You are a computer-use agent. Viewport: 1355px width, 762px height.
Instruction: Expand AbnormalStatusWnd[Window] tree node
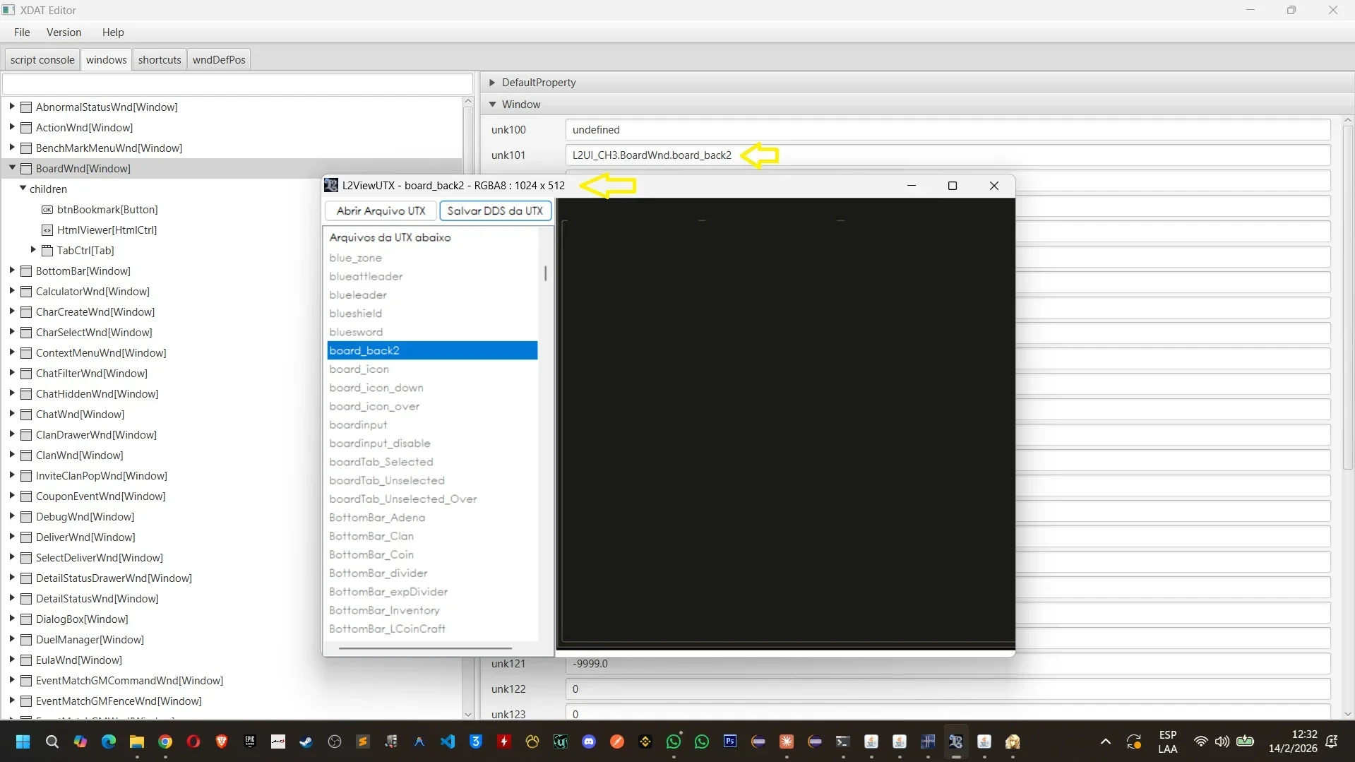(12, 107)
